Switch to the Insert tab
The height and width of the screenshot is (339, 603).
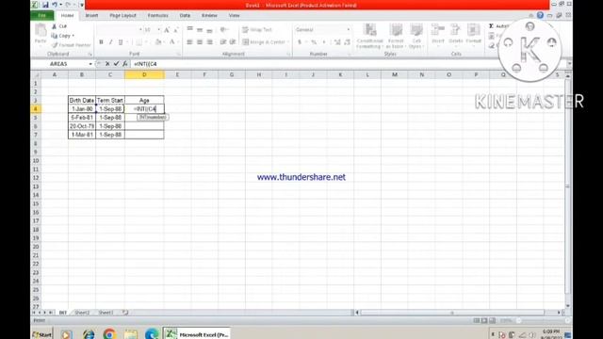tap(91, 15)
